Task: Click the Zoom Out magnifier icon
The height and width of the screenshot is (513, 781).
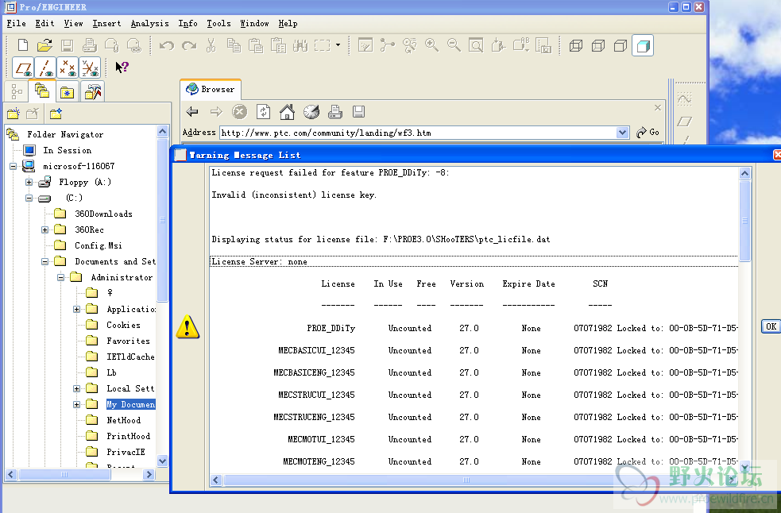Action: 454,45
